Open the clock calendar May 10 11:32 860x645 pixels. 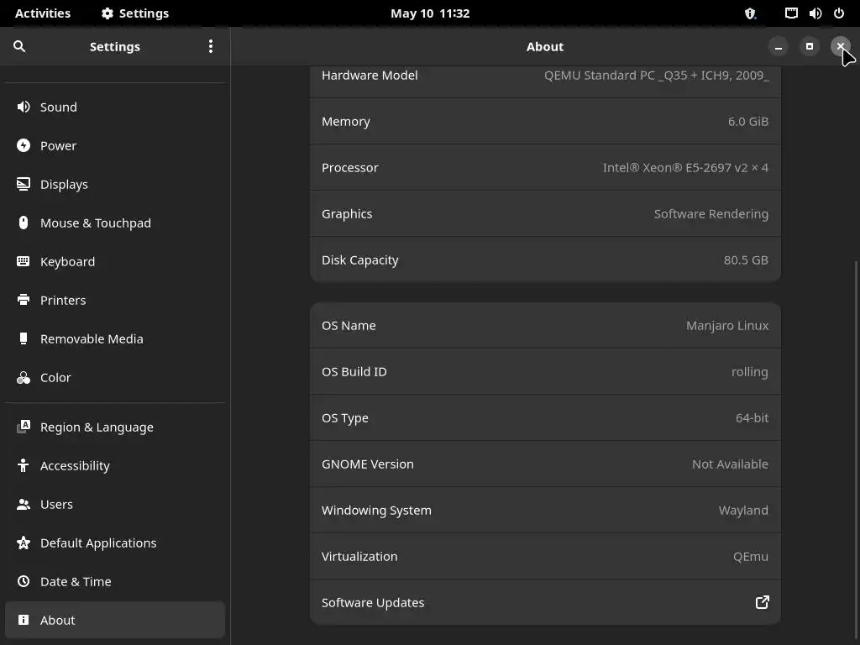click(x=430, y=13)
